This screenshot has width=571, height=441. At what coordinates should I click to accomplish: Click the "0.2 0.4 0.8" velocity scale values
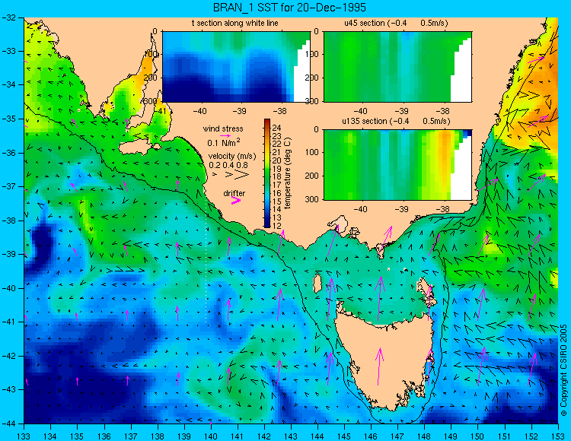click(228, 165)
